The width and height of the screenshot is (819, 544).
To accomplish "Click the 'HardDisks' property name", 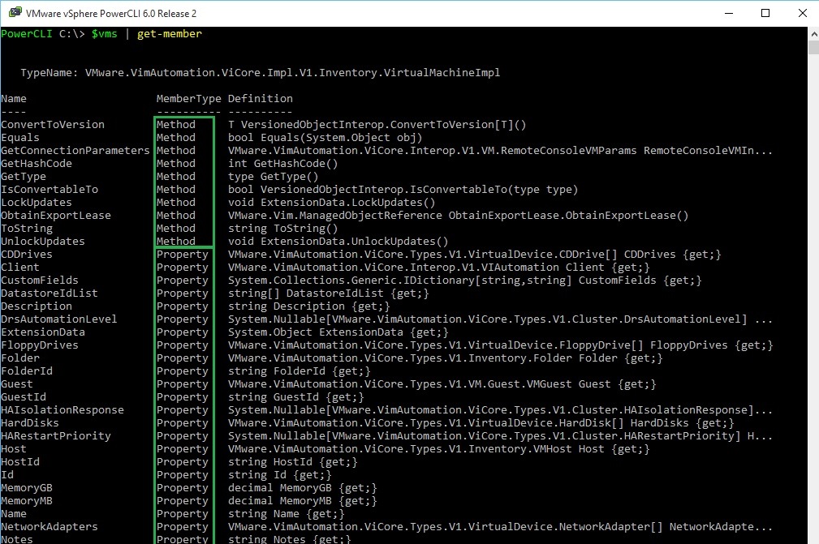I will coord(30,423).
